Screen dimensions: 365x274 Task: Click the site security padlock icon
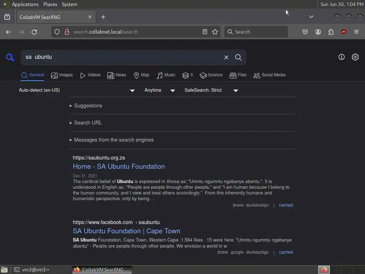point(67,32)
